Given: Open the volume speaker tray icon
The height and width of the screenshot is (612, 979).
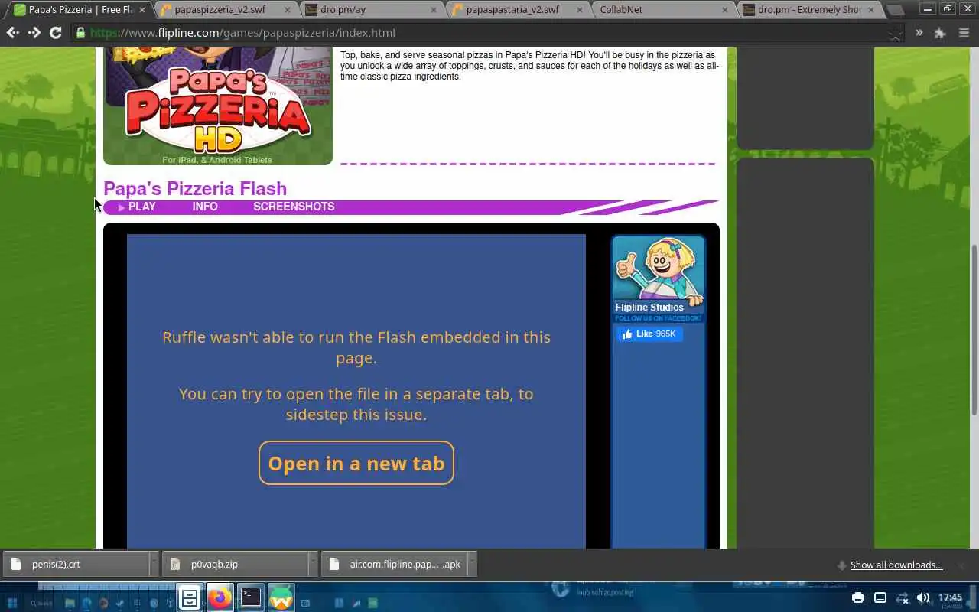Looking at the screenshot, I should tap(923, 597).
